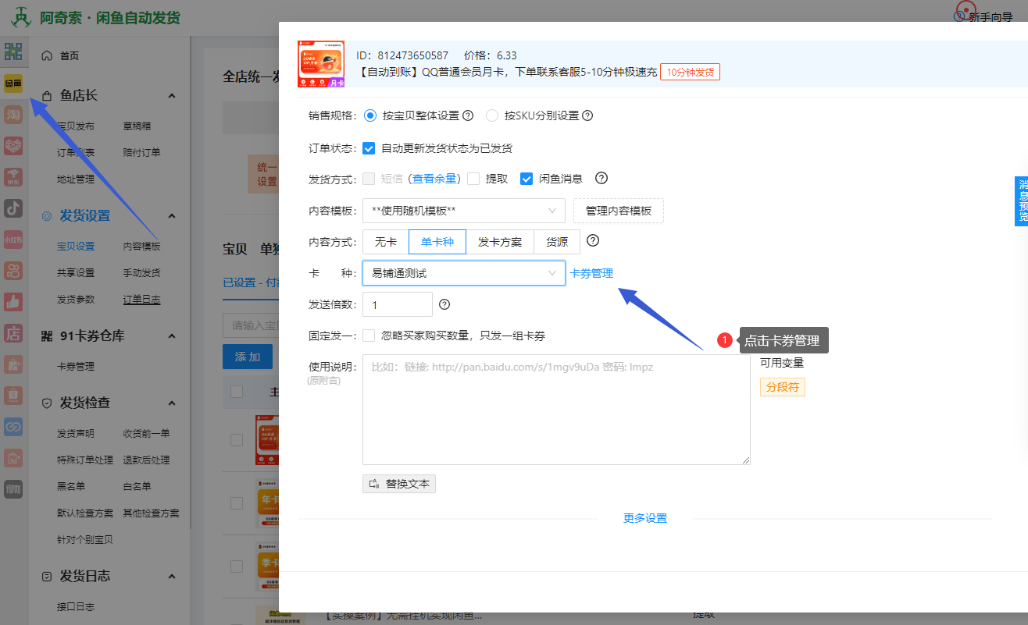Select 按宝贝整体设置 radio option

pos(370,115)
